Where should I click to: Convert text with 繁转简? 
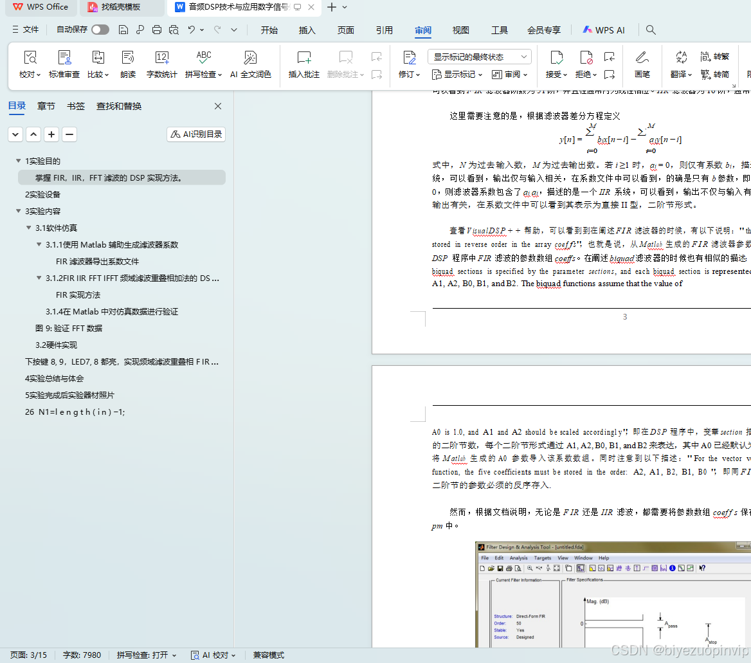pyautogui.click(x=714, y=74)
